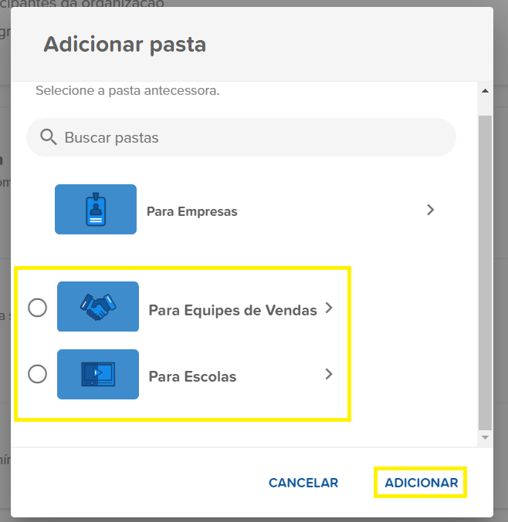Screen dimensions: 508x522
Task: Click the Para Empresas ID badge thumbnail
Action: coord(96,210)
